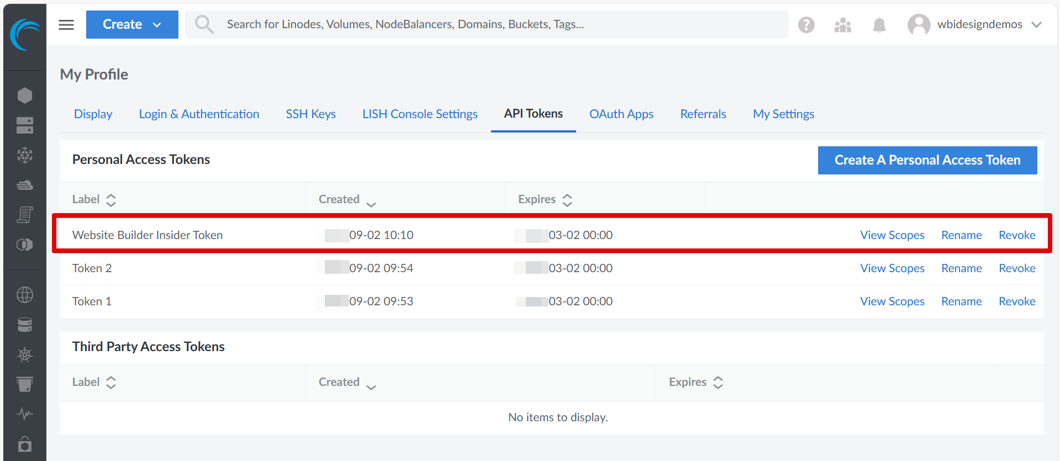Open the notifications bell
The height and width of the screenshot is (461, 1060).
pyautogui.click(x=879, y=25)
